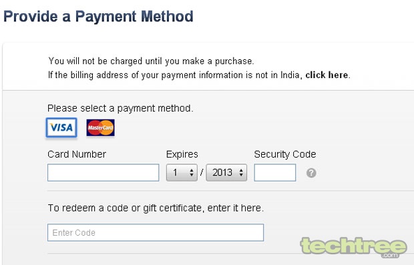This screenshot has width=414, height=265.
Task: Focus the Card Number input field
Action: [103, 173]
